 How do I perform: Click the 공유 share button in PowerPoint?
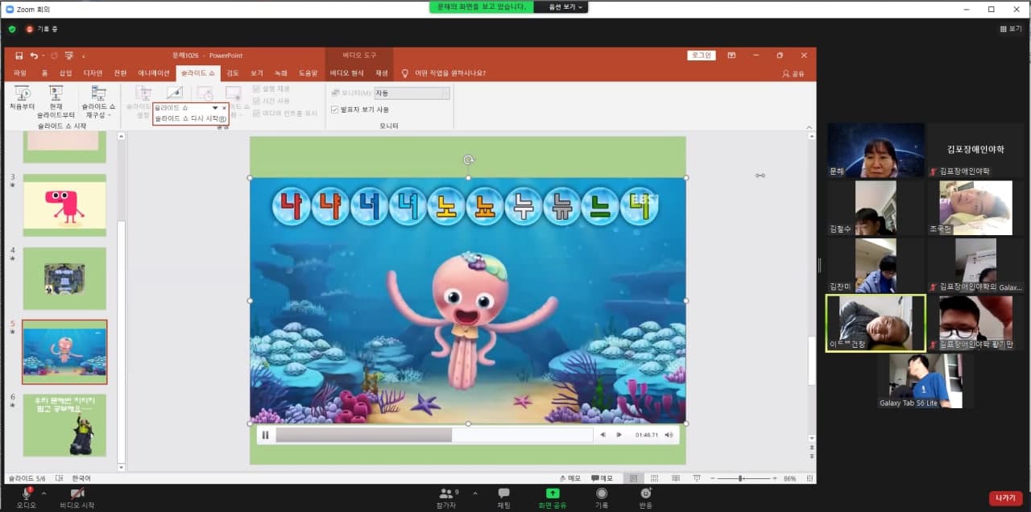[793, 73]
